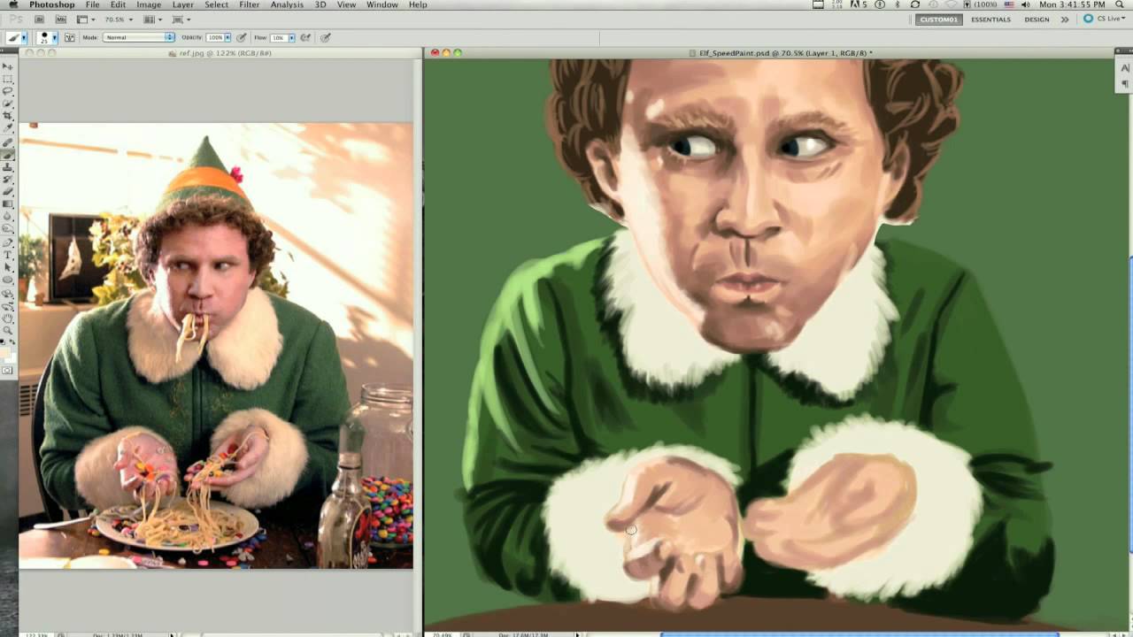Select the Lasso tool
The height and width of the screenshot is (637, 1133).
[8, 91]
